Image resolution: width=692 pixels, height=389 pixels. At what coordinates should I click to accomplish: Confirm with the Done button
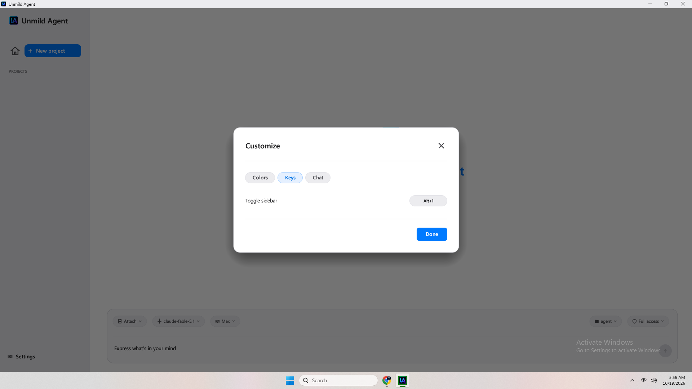pos(432,234)
